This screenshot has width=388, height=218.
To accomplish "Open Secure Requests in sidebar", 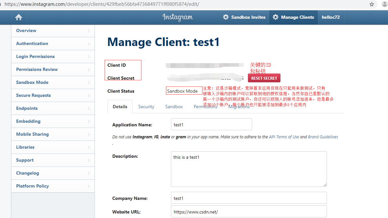I will click(x=53, y=96).
